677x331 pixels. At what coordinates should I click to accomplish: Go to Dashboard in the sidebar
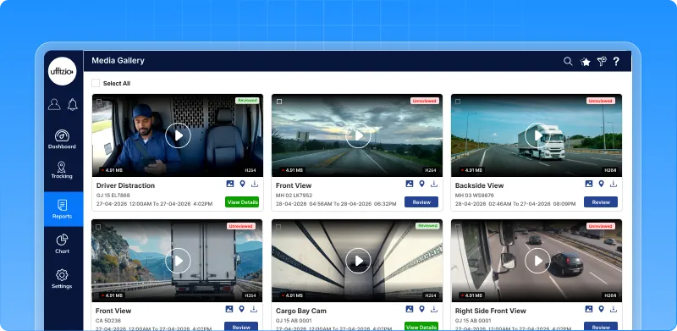coord(62,139)
